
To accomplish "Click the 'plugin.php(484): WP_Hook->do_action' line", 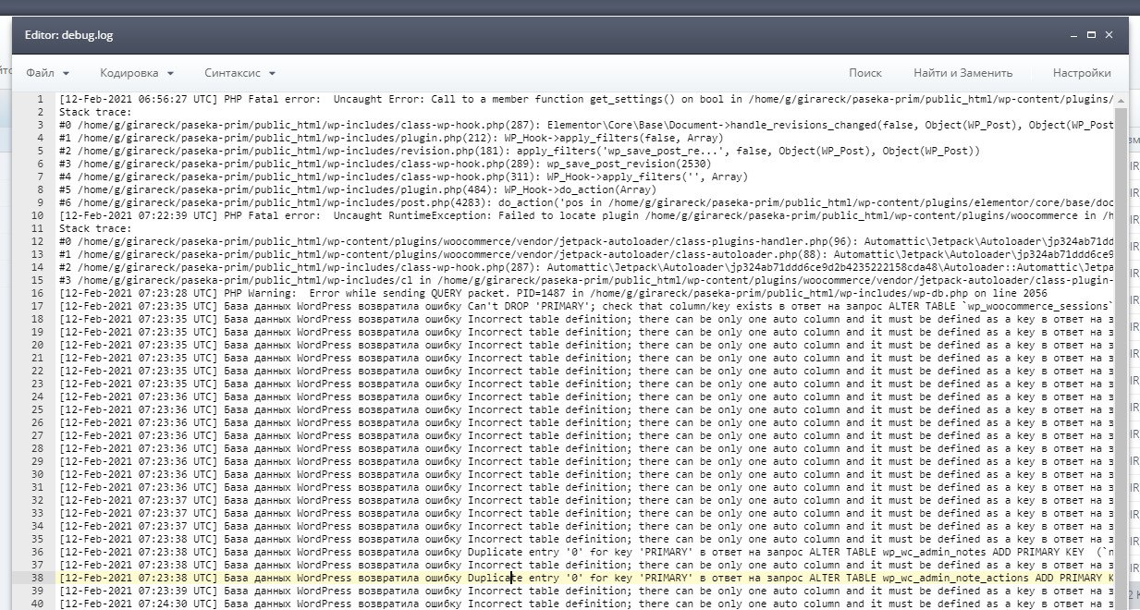I will click(x=358, y=189).
